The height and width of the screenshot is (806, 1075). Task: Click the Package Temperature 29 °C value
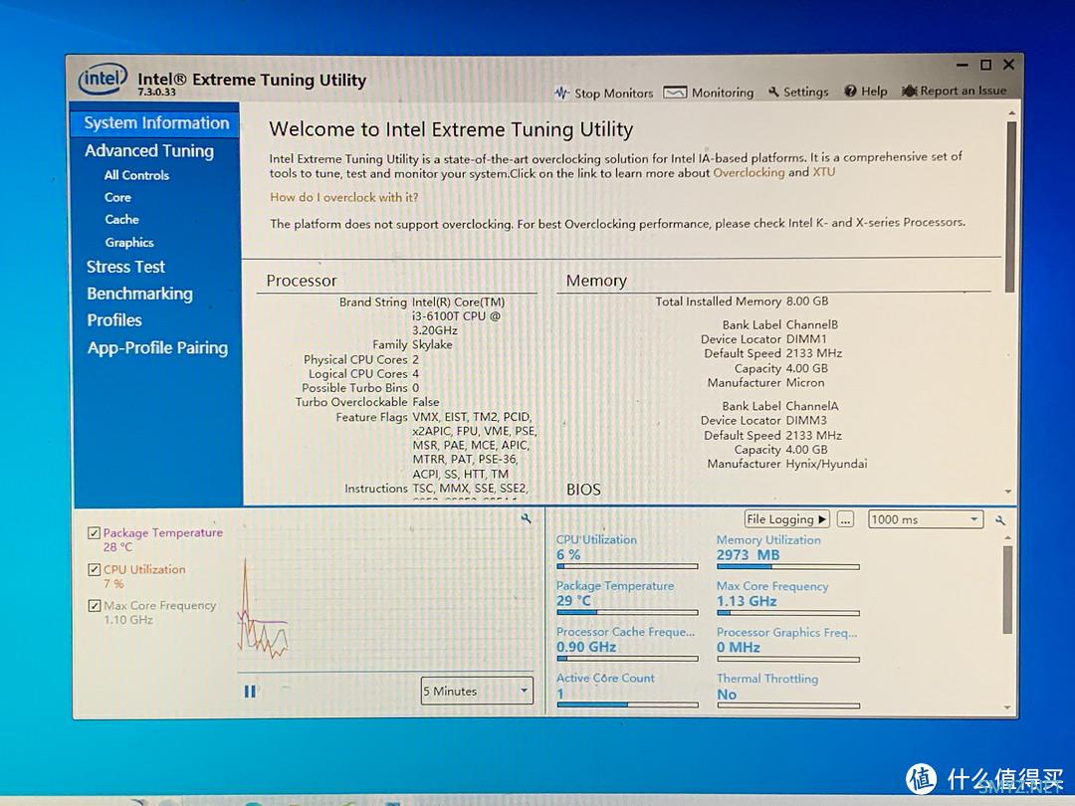coord(573,601)
